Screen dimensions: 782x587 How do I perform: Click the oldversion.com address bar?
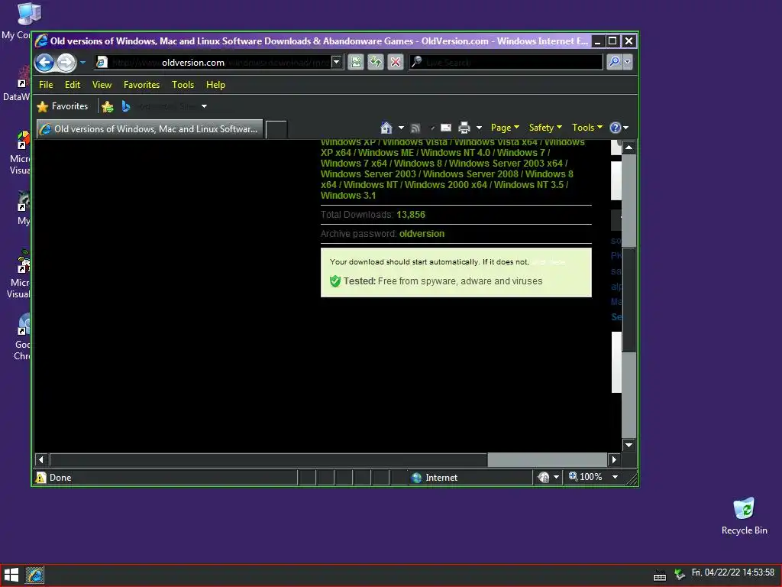[215, 63]
